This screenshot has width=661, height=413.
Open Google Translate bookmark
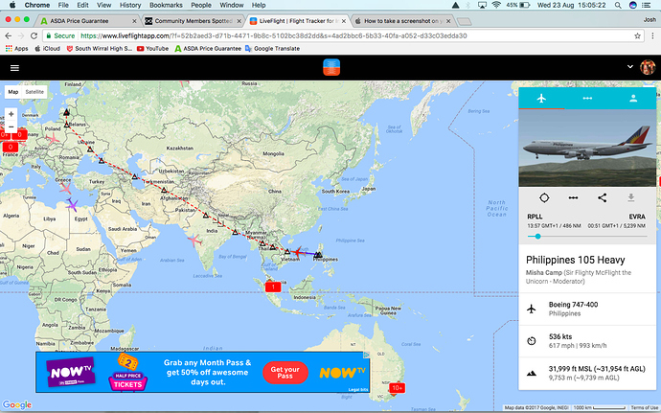(272, 49)
